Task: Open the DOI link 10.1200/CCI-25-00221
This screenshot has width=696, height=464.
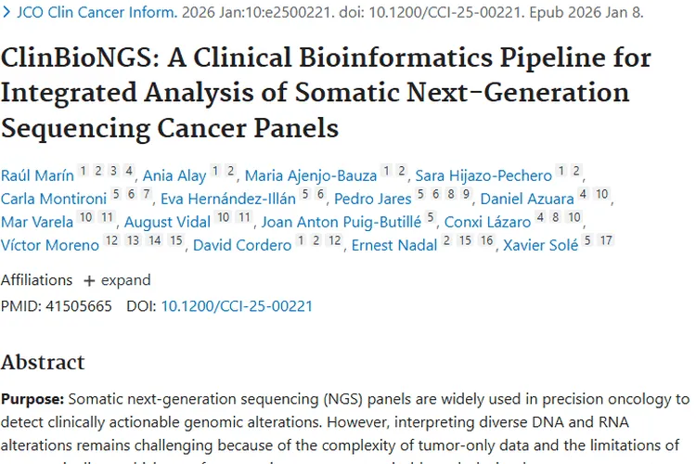Action: point(237,305)
